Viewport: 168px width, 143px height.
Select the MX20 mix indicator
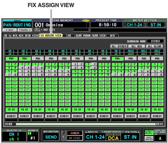tap(75, 133)
